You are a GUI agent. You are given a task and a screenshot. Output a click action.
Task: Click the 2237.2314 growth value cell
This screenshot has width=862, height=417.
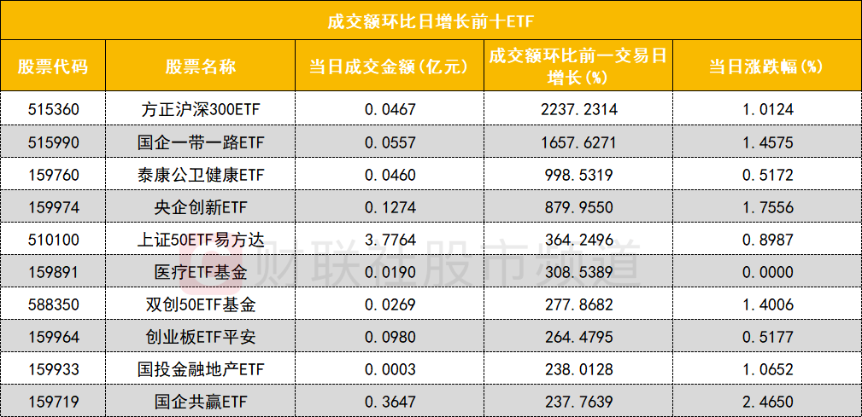[578, 110]
